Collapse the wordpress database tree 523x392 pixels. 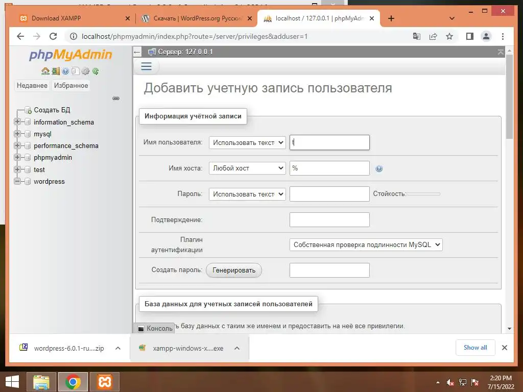pyautogui.click(x=17, y=181)
